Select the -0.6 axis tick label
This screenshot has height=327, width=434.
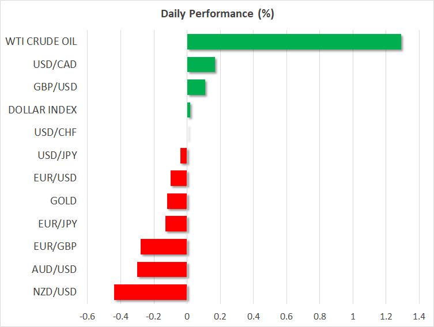coord(87,317)
